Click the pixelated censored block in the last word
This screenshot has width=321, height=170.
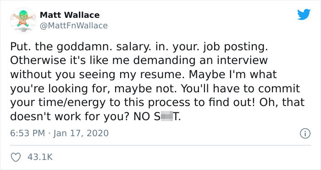[x=167, y=117]
